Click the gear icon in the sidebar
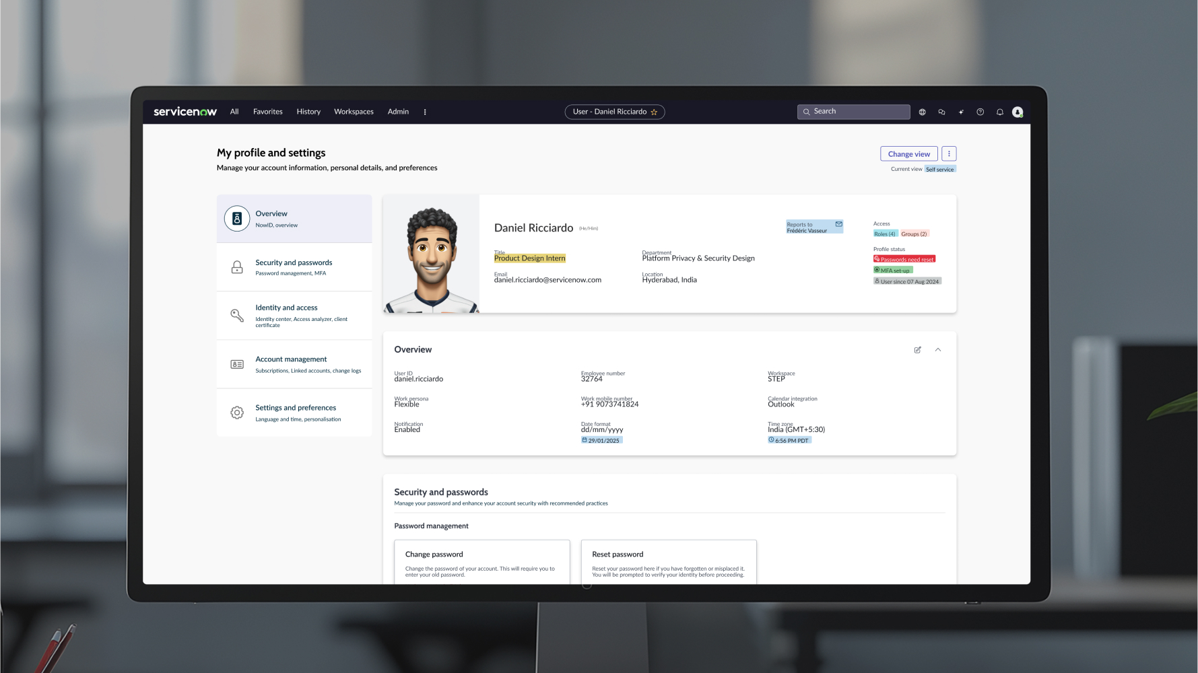1198x673 pixels. 237,413
